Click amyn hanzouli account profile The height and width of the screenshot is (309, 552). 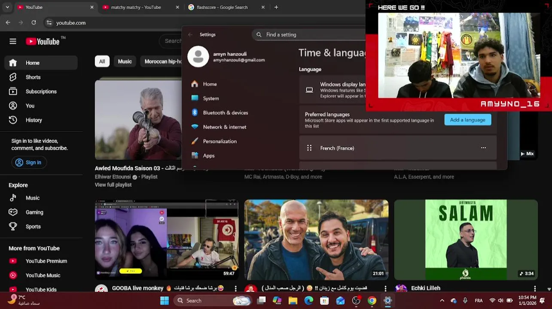tap(226, 57)
